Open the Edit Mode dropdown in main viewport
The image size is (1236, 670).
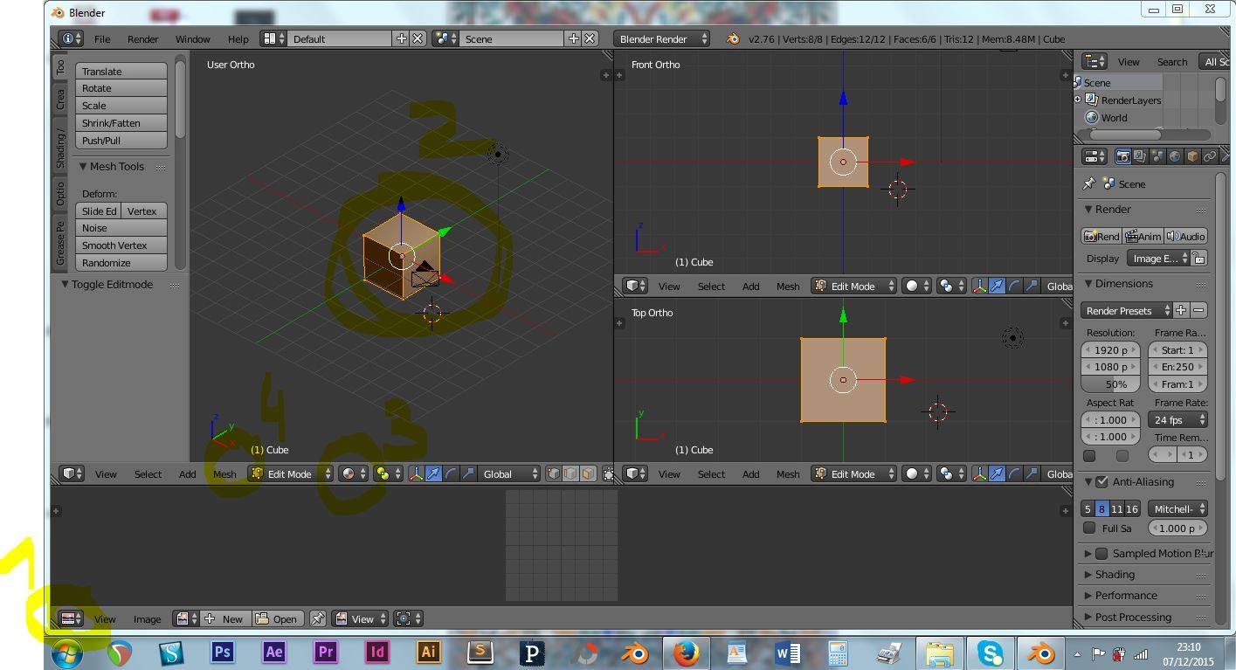[290, 473]
